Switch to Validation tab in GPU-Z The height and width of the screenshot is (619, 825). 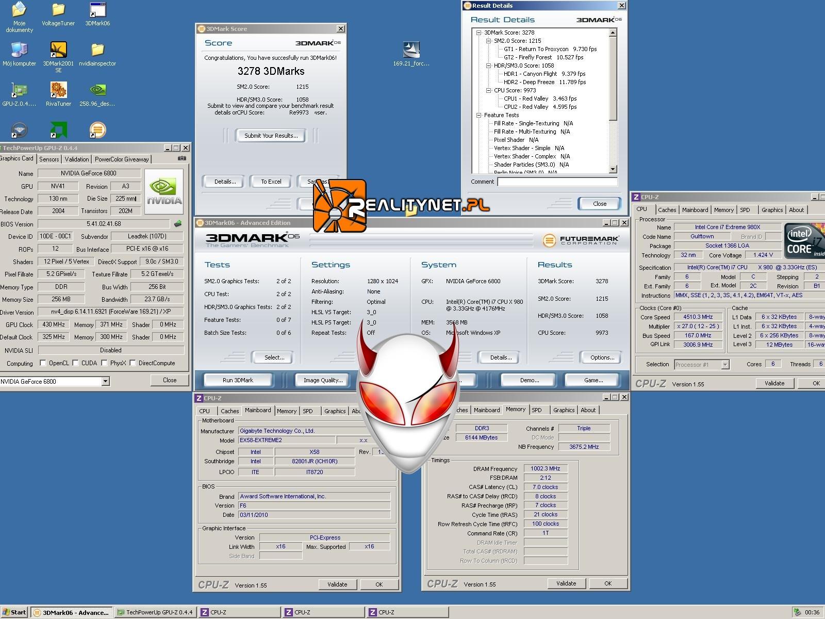pyautogui.click(x=77, y=159)
